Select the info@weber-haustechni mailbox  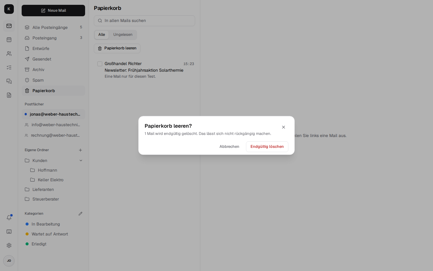point(53,125)
